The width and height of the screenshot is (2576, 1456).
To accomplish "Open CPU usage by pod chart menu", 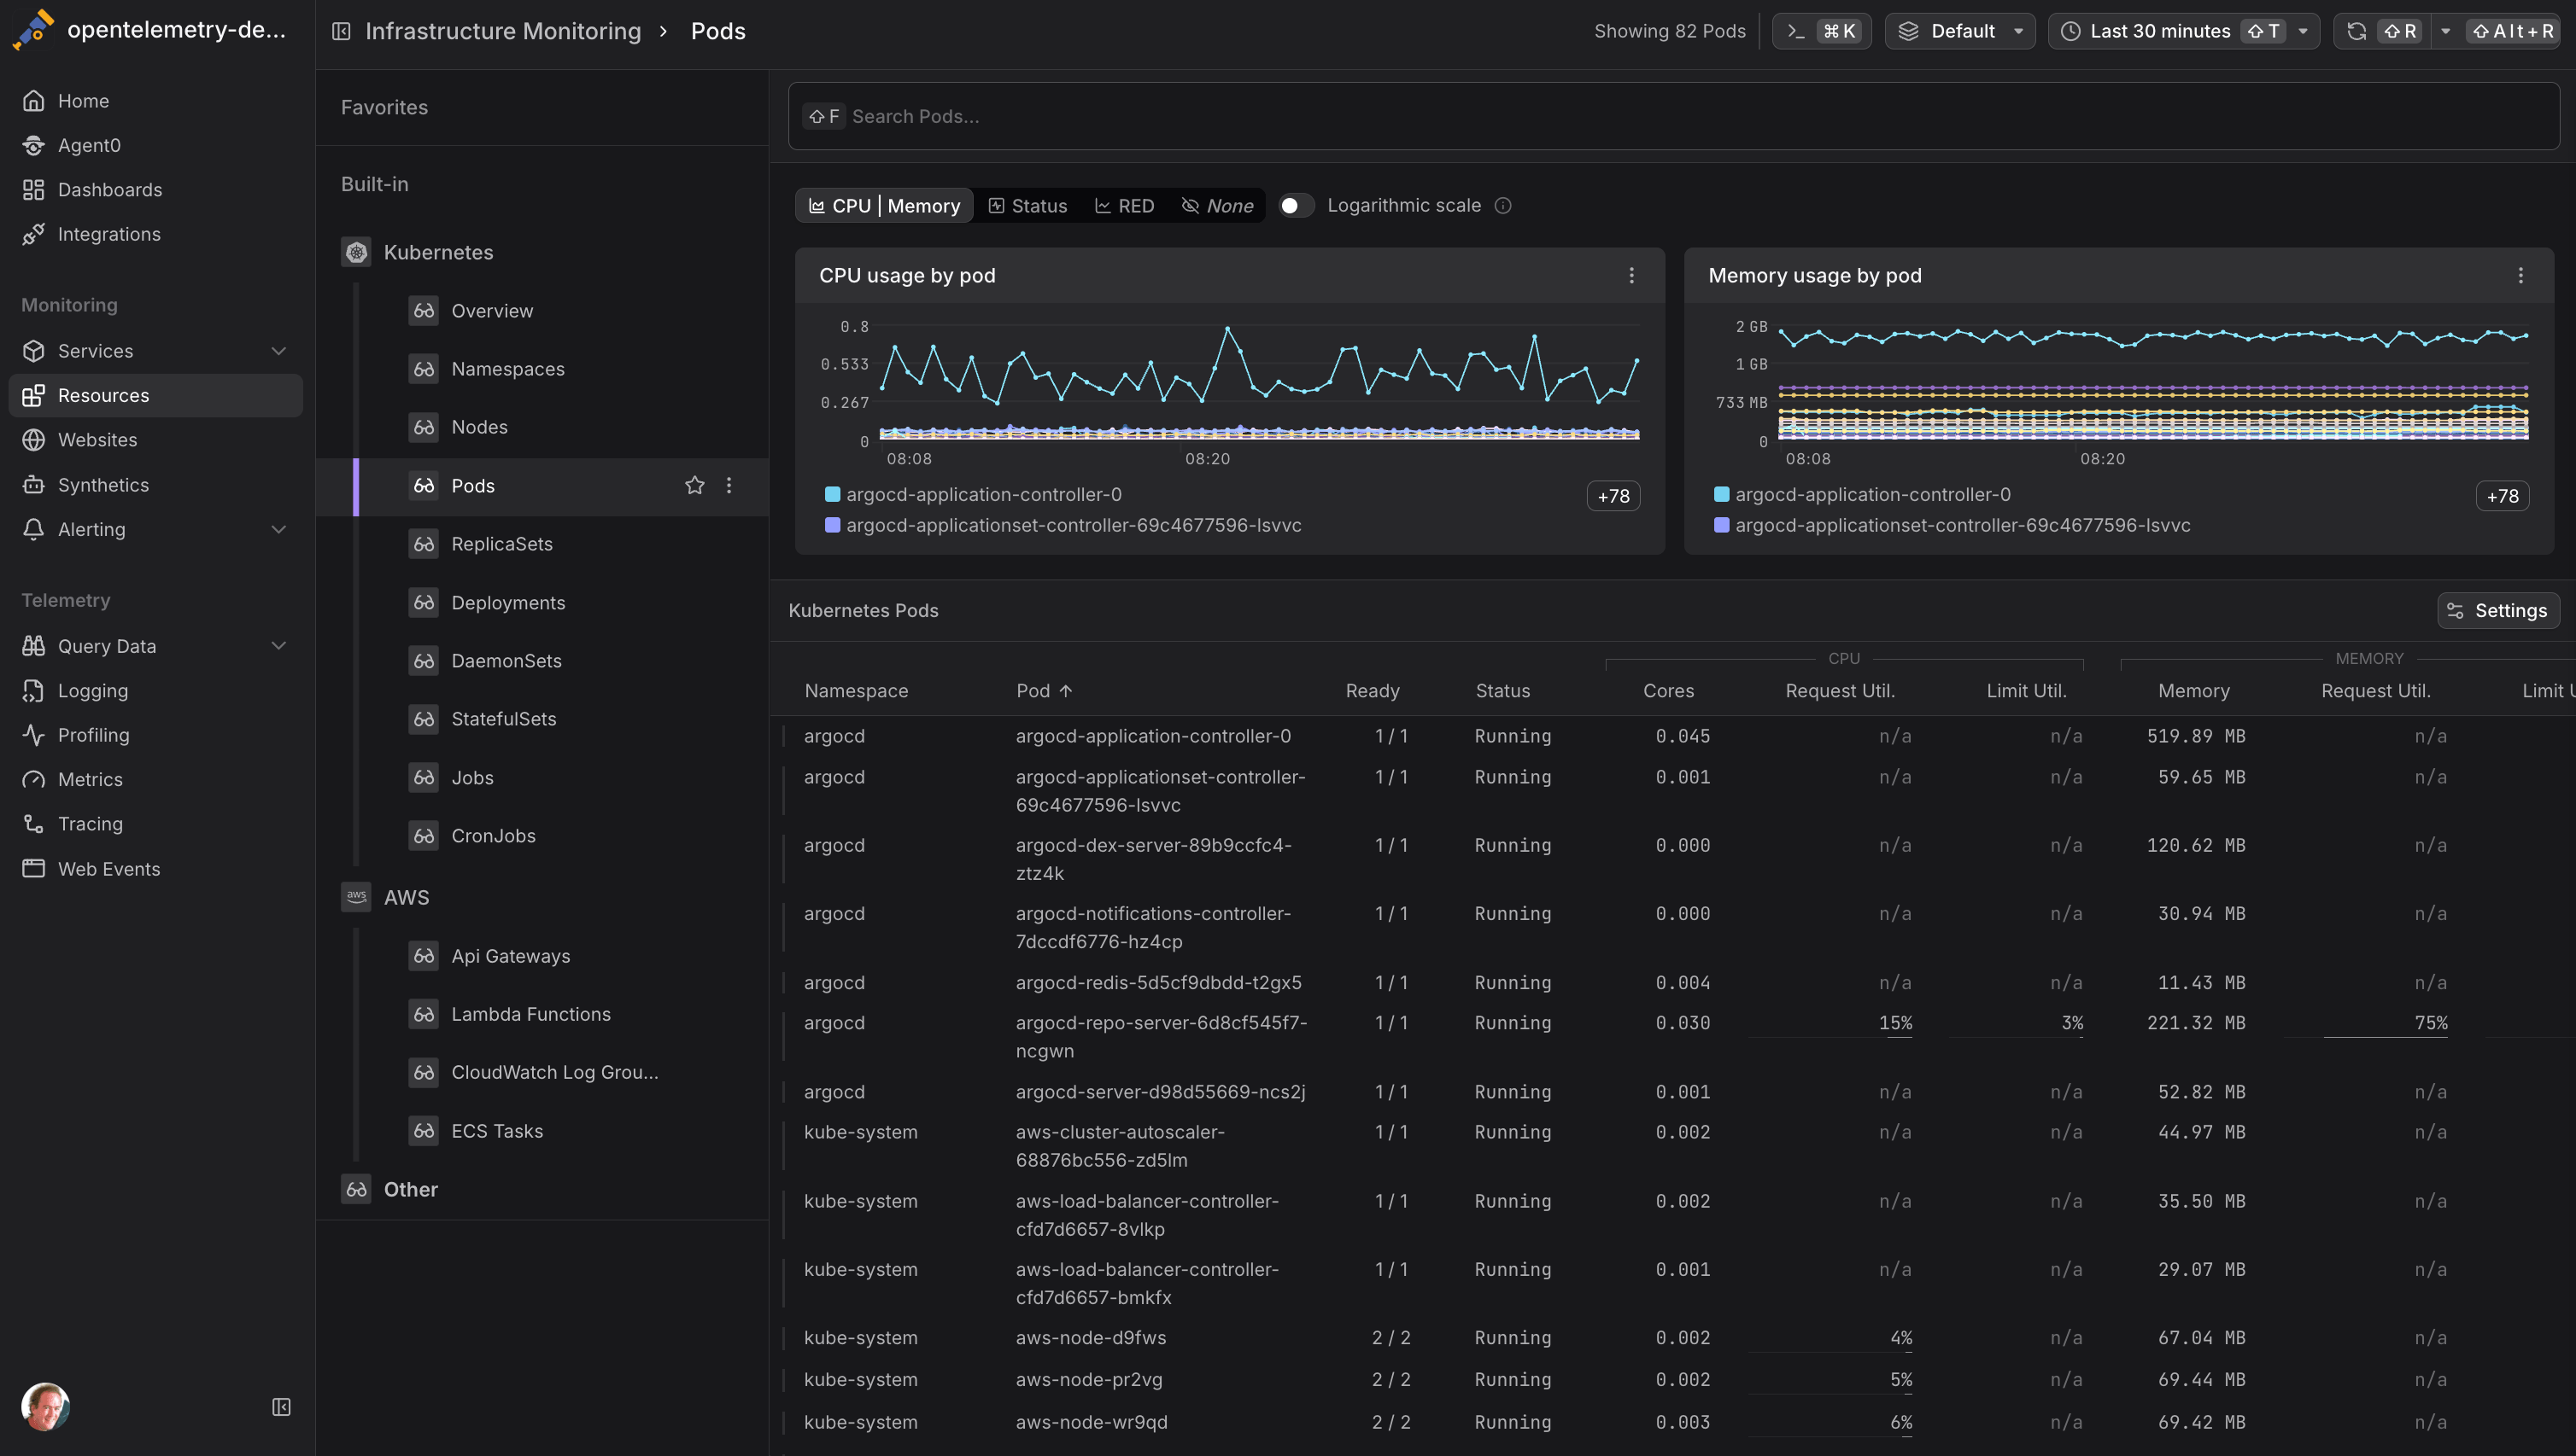I will (1631, 275).
